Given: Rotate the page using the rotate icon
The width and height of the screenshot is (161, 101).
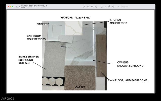Looking at the screenshot, I should click(109, 7).
